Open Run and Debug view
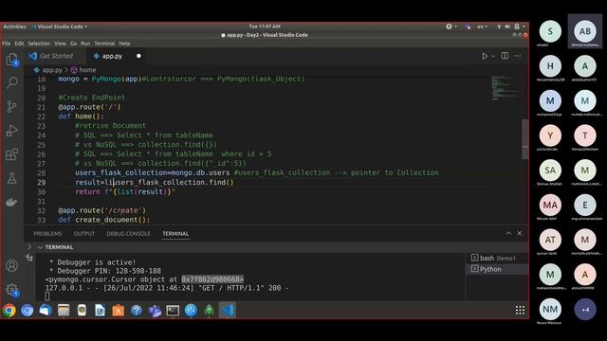The image size is (607, 341). click(x=12, y=131)
